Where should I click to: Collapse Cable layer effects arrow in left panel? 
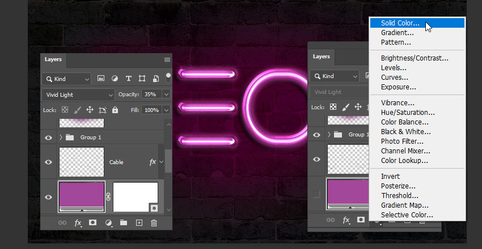(161, 162)
